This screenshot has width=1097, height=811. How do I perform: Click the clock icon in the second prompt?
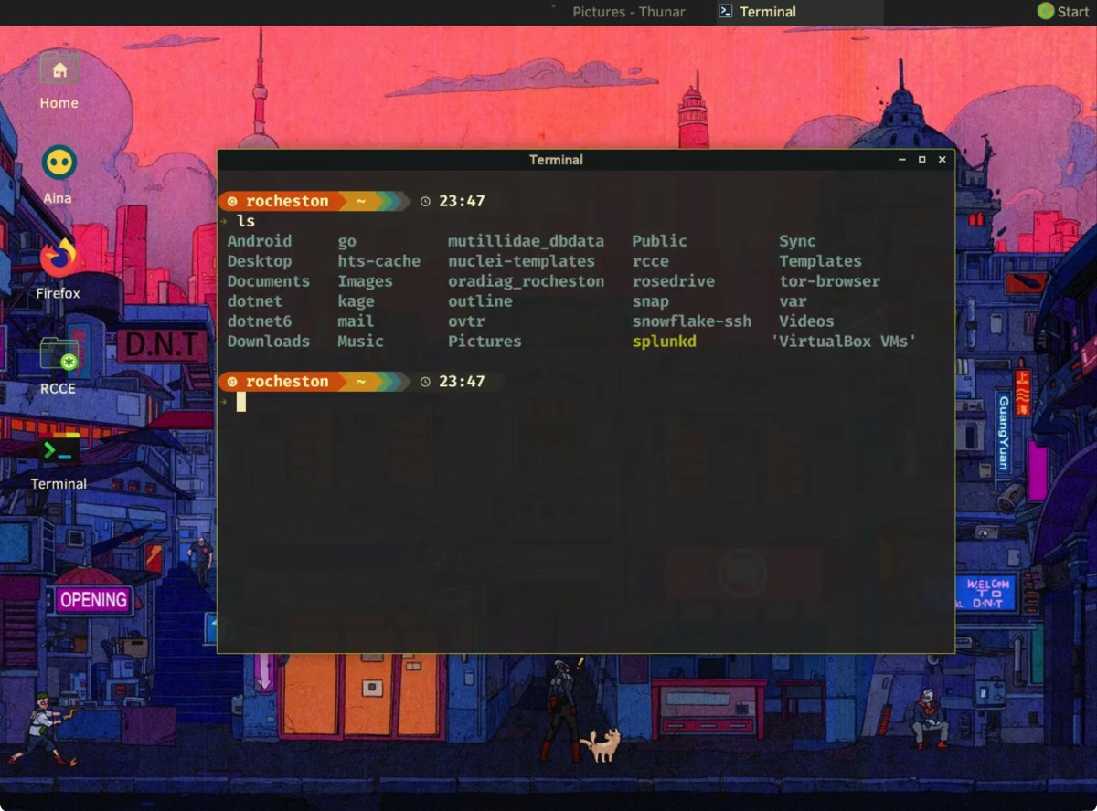(425, 382)
